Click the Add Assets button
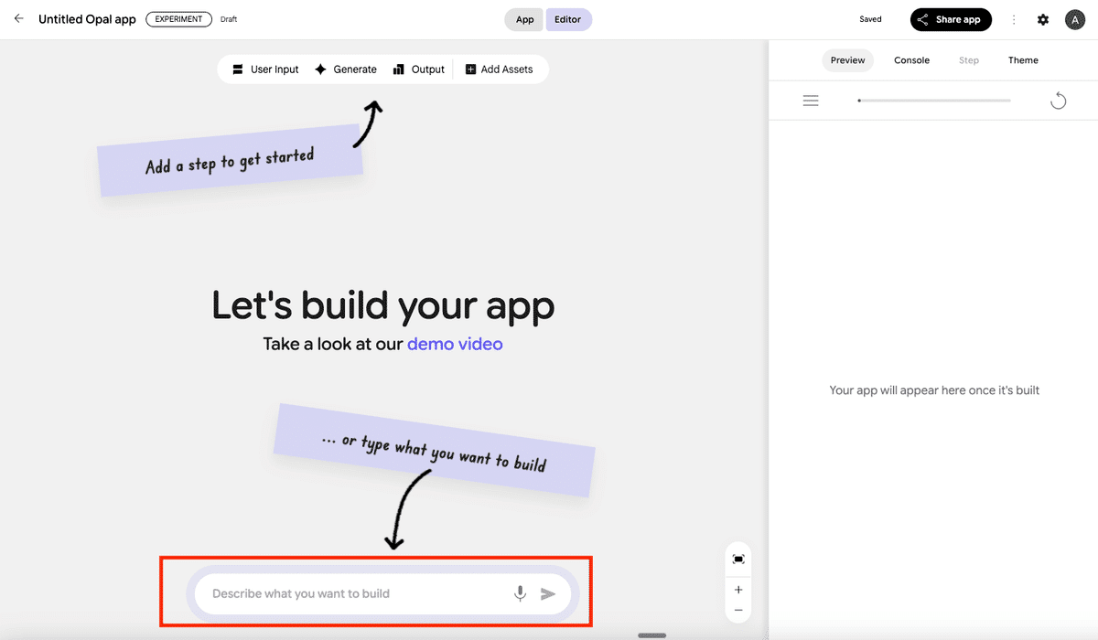The height and width of the screenshot is (640, 1098). (x=499, y=69)
